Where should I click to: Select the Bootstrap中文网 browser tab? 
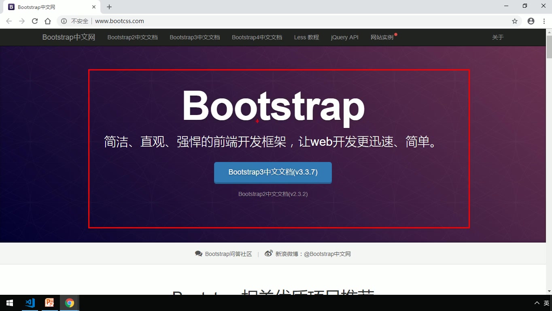52,7
